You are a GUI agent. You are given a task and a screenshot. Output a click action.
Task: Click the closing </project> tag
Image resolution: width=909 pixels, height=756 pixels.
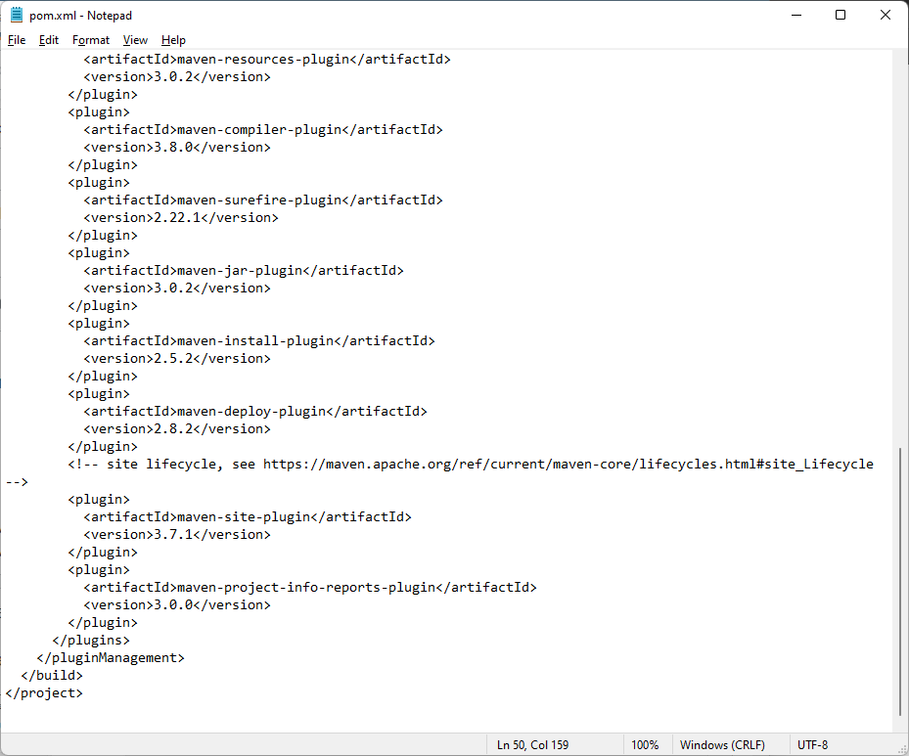tap(44, 692)
